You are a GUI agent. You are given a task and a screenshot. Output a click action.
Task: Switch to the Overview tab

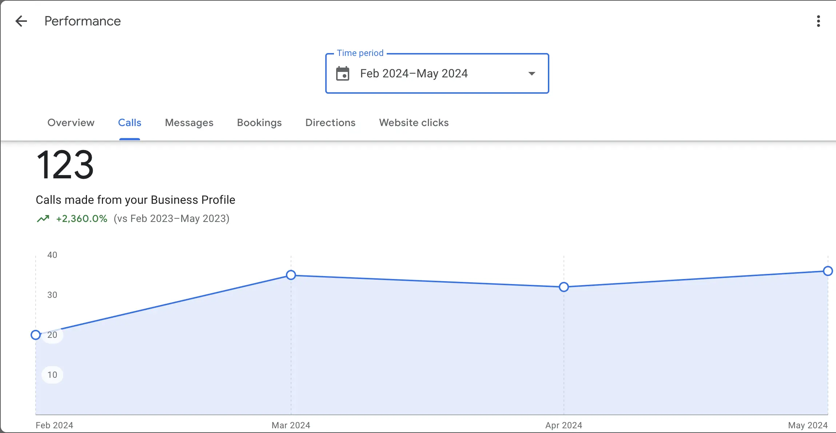(71, 123)
